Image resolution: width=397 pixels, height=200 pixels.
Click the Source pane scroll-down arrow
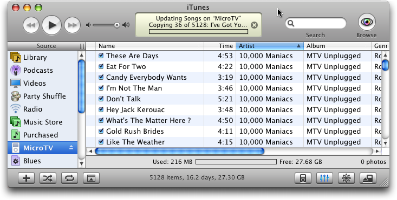81,164
